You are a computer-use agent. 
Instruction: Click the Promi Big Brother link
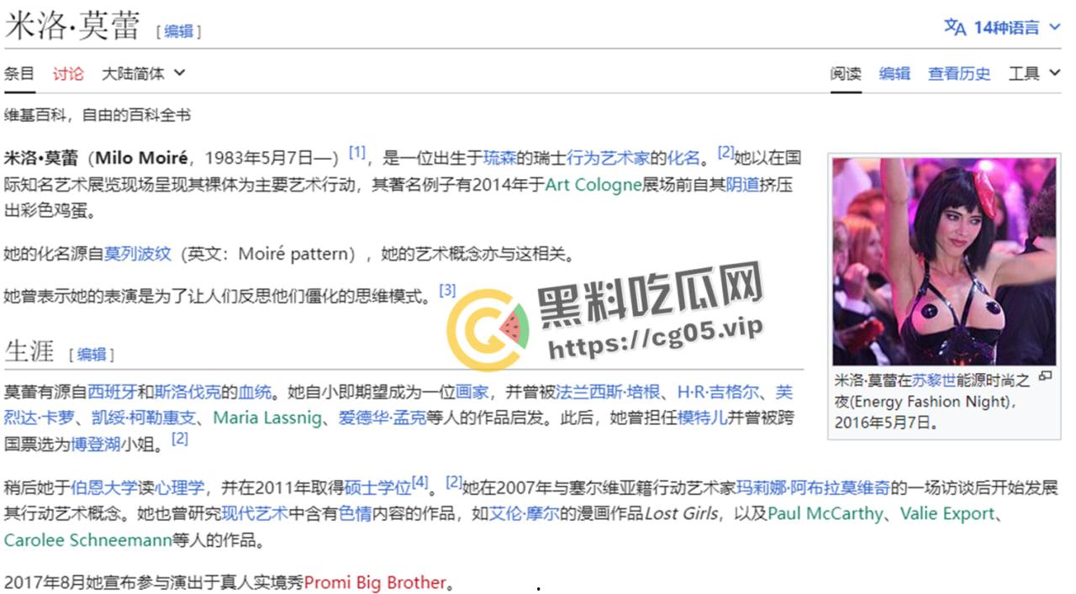click(x=375, y=581)
